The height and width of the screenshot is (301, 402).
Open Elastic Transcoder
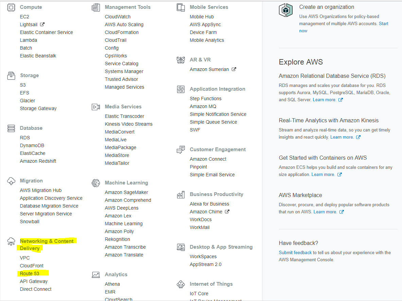tap(124, 117)
